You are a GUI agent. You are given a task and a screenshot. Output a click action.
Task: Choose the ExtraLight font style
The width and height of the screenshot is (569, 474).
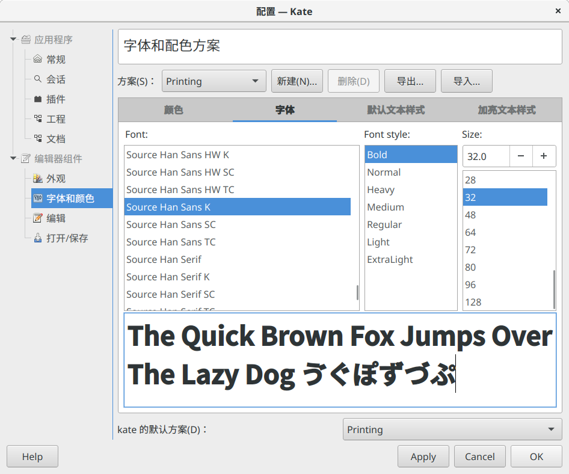coord(411,259)
